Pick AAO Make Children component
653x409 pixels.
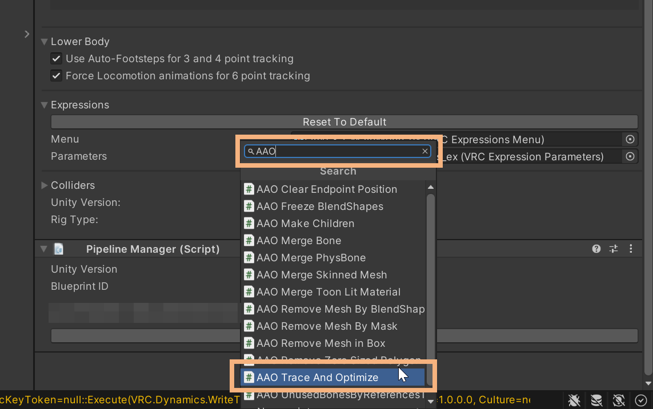point(334,223)
